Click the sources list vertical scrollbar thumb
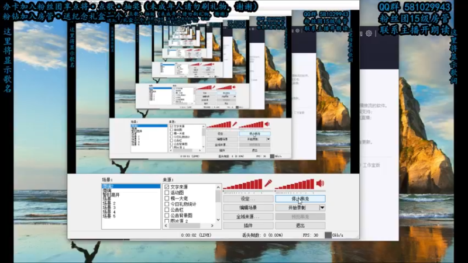The height and width of the screenshot is (263, 468). pyautogui.click(x=218, y=196)
